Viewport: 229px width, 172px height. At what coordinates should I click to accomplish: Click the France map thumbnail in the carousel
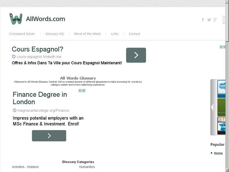tap(221, 126)
